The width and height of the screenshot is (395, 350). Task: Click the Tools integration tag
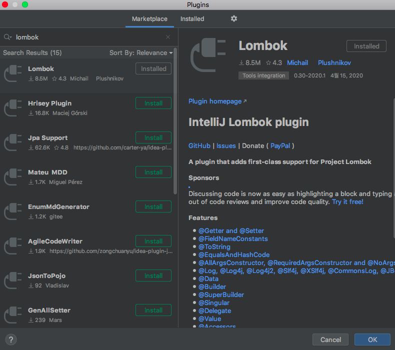[x=263, y=75]
